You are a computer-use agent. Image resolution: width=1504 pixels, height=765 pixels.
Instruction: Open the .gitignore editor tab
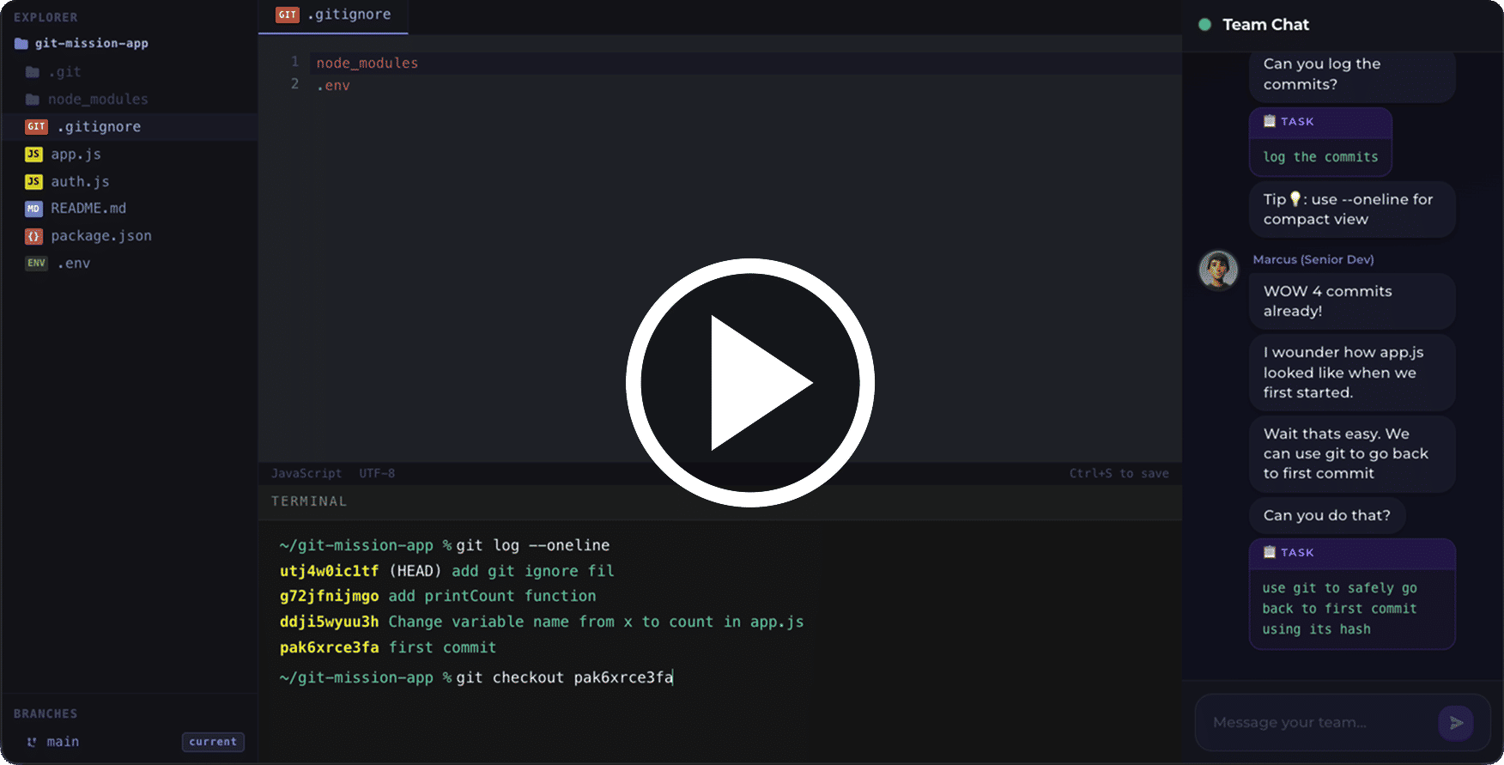click(x=333, y=15)
